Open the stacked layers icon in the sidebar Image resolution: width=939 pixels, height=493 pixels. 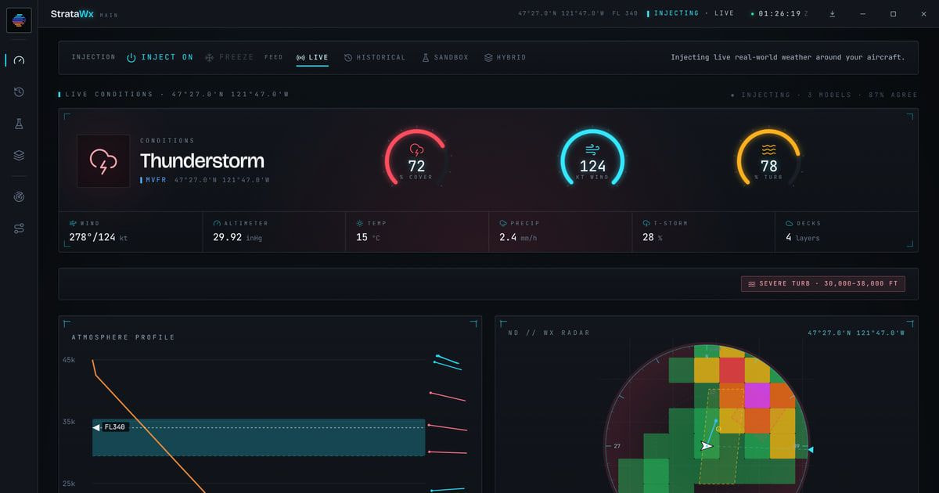pos(19,155)
